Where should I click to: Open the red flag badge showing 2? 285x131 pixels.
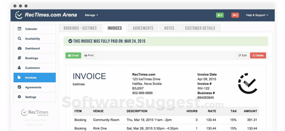click(235, 15)
